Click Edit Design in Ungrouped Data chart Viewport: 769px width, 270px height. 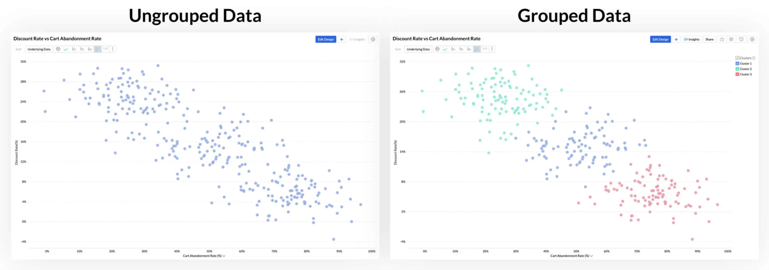pyautogui.click(x=326, y=39)
